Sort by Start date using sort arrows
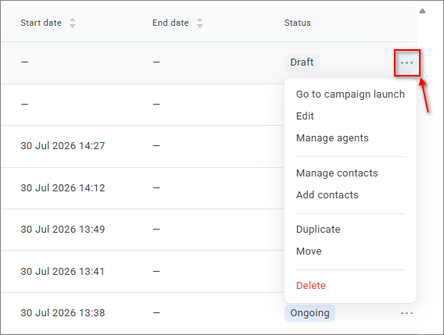The image size is (444, 335). (73, 23)
